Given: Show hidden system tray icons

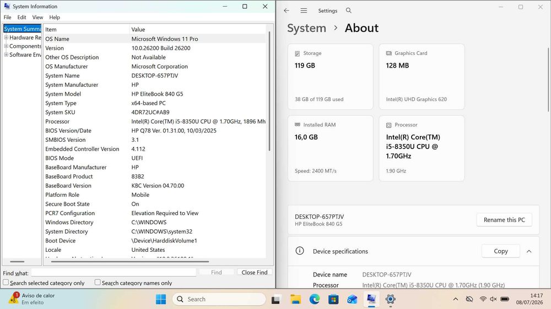Looking at the screenshot, I should [x=456, y=299].
